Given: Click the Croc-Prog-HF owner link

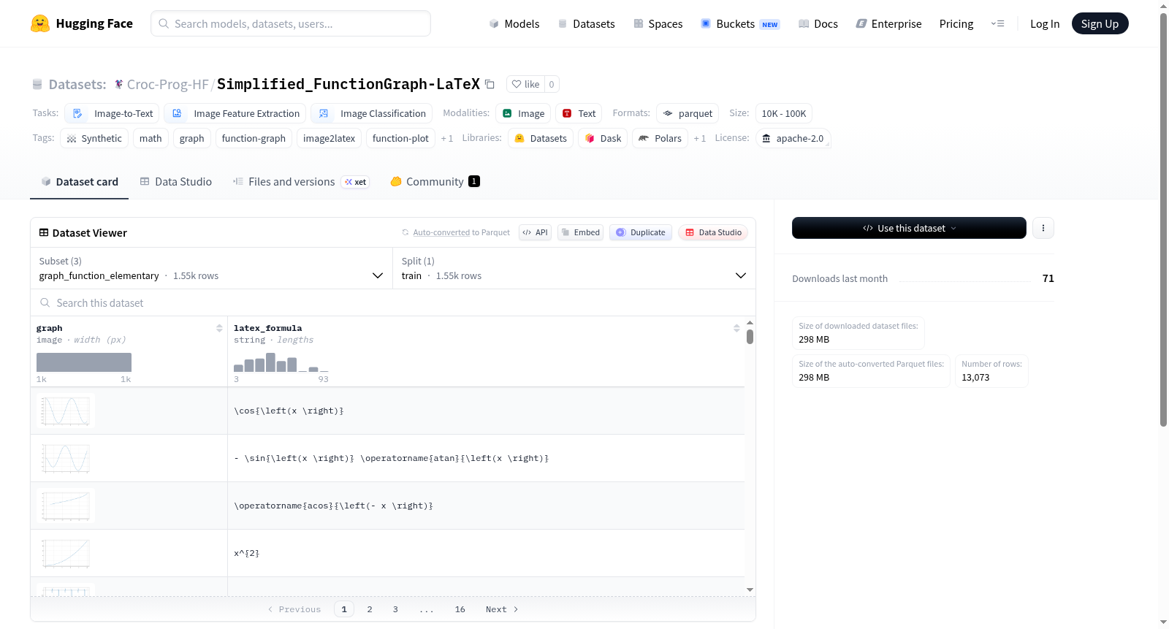Looking at the screenshot, I should pos(167,84).
